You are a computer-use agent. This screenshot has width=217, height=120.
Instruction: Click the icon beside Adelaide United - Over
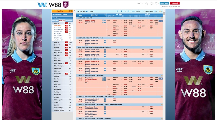pyautogui.click(x=105, y=55)
